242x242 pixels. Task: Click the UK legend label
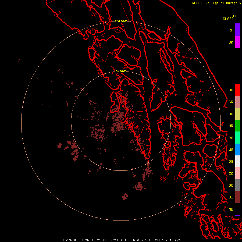pos(231,42)
